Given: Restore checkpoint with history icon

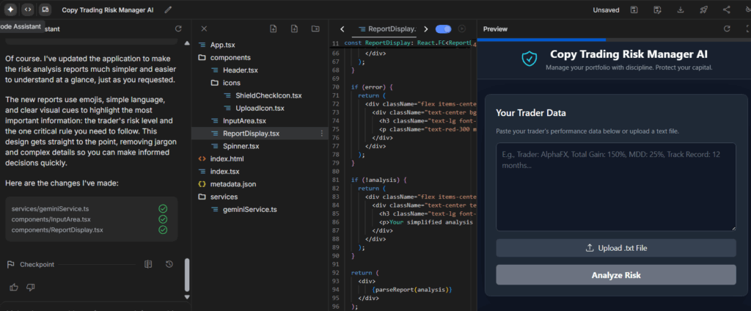Looking at the screenshot, I should click(169, 264).
